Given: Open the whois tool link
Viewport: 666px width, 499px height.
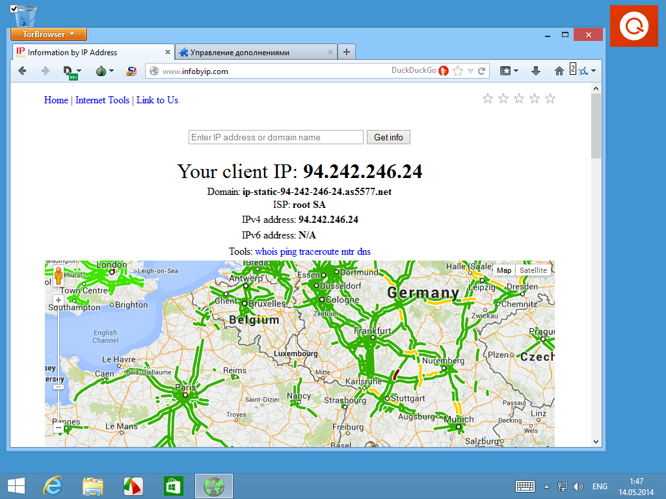Looking at the screenshot, I should [x=266, y=251].
